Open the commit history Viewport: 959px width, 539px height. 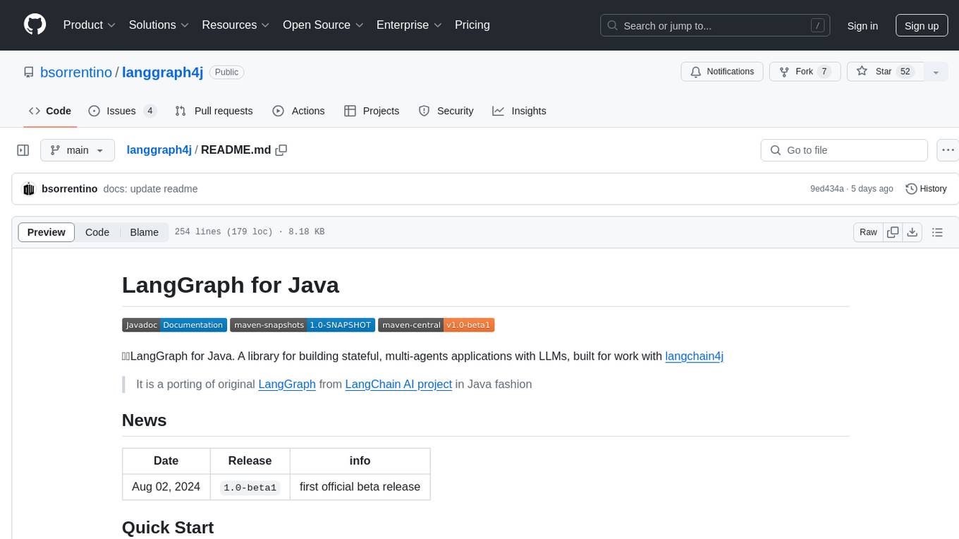tap(926, 189)
